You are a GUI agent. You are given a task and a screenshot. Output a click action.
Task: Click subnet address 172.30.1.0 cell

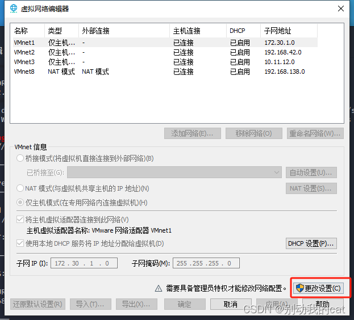(x=280, y=43)
